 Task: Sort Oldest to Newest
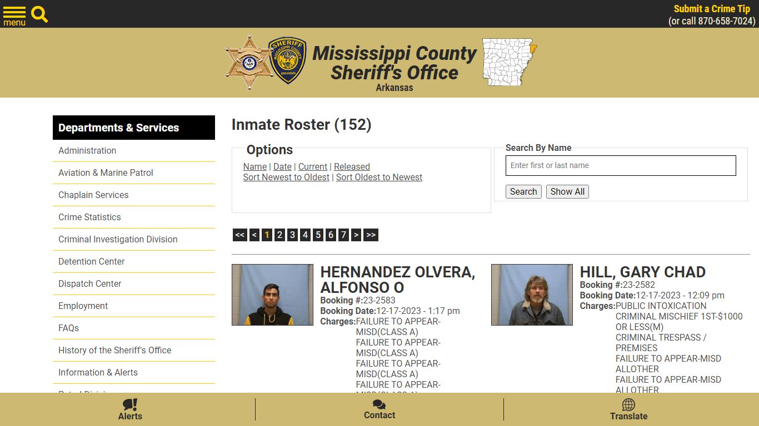(x=379, y=177)
